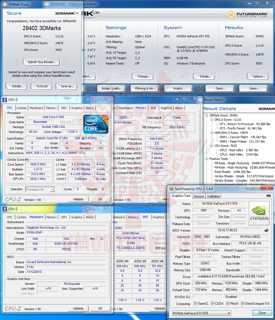Click Submit Your Results button
Viewport: 275px width, 320px height.
42,62
